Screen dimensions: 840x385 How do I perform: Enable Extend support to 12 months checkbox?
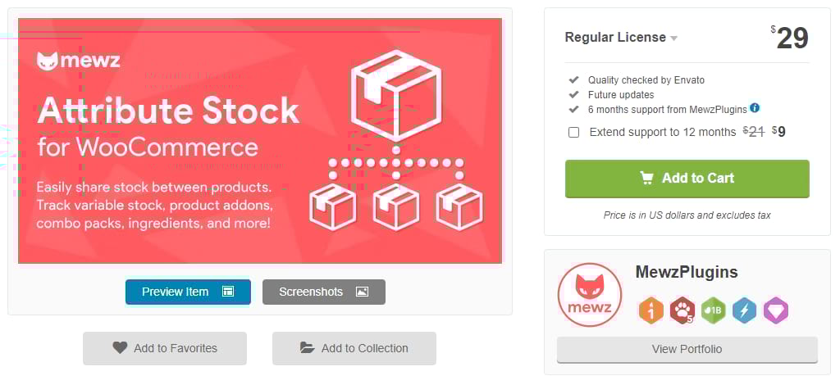574,132
